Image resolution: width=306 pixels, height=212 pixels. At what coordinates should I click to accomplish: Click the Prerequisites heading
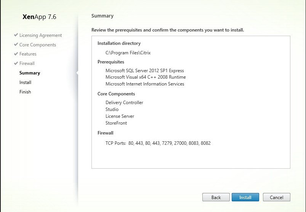(111, 62)
